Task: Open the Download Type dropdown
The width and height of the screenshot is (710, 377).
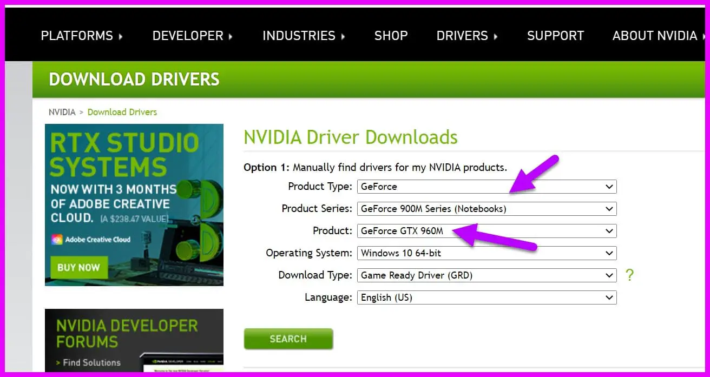Action: coord(487,275)
